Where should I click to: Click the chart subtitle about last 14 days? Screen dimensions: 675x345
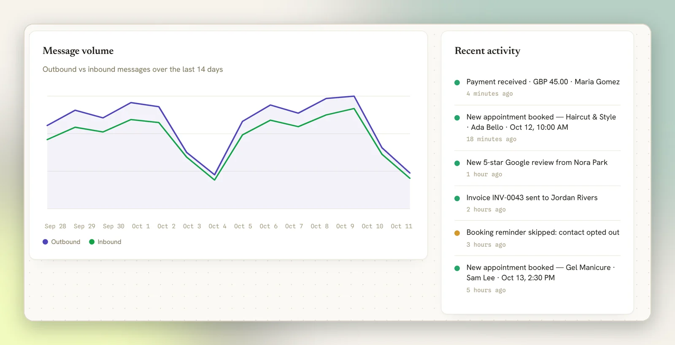click(132, 69)
